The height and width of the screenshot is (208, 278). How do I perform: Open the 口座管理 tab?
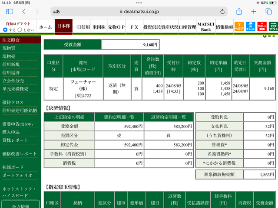pyautogui.click(x=187, y=27)
